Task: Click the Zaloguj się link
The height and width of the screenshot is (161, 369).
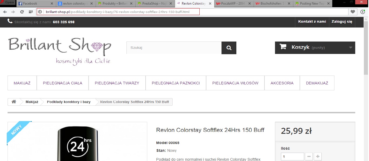Action: tap(342, 22)
